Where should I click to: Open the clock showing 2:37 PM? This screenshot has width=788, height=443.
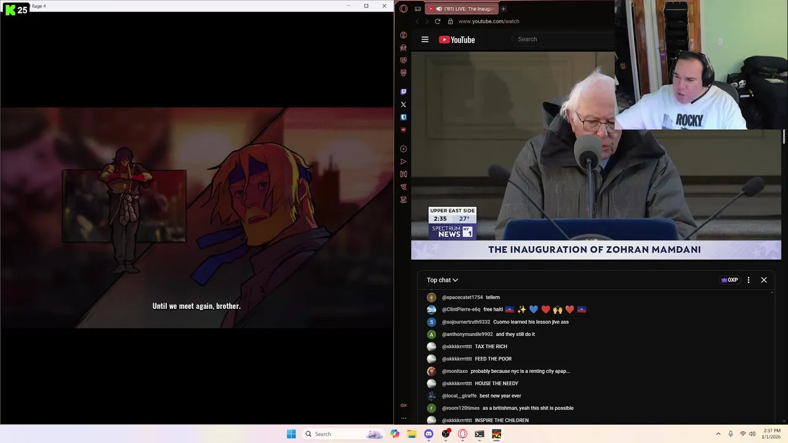point(772,434)
